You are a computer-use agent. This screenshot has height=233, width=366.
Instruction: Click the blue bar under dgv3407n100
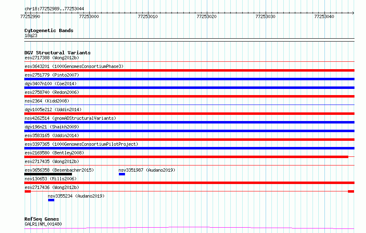click(x=189, y=88)
